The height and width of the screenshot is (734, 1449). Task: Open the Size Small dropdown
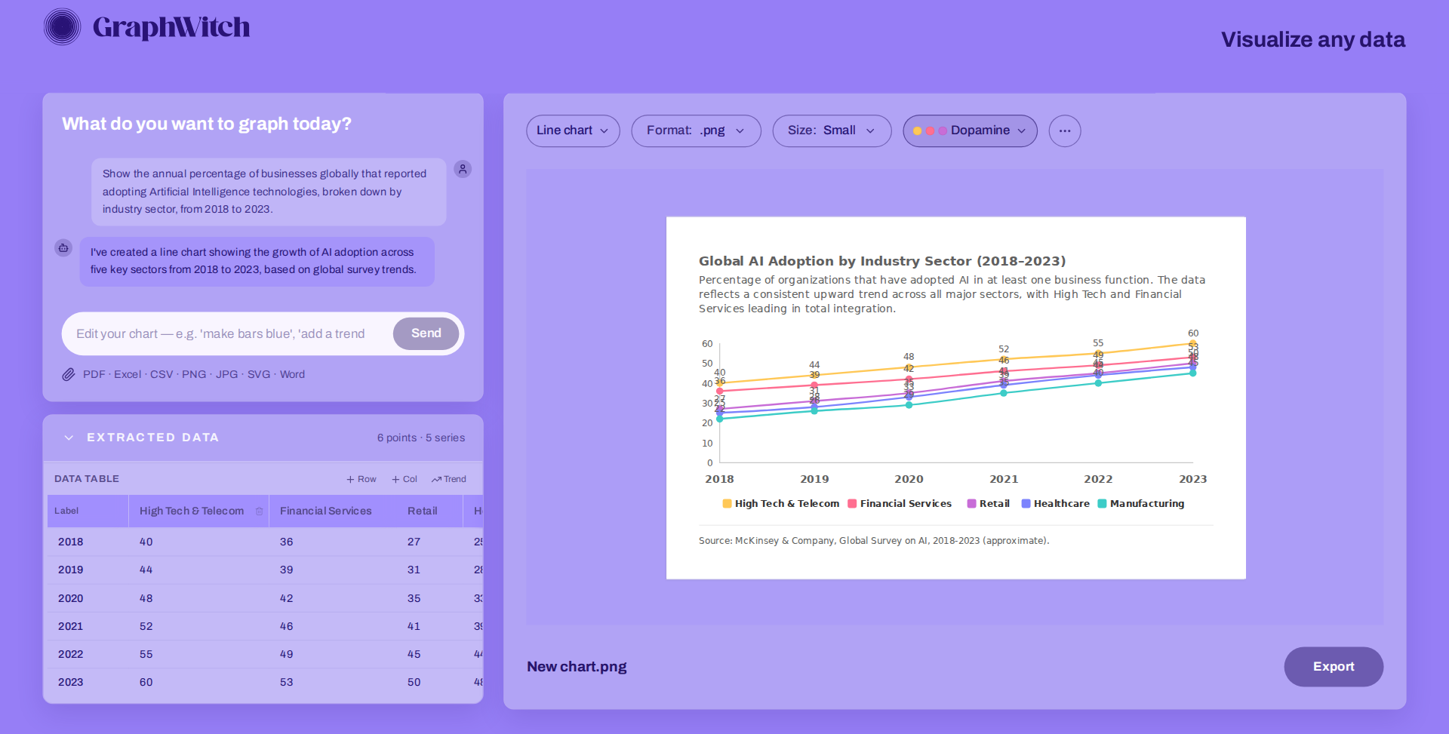click(x=832, y=131)
